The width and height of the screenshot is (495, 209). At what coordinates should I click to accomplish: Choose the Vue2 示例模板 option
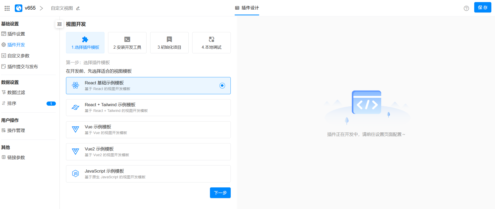(x=148, y=152)
